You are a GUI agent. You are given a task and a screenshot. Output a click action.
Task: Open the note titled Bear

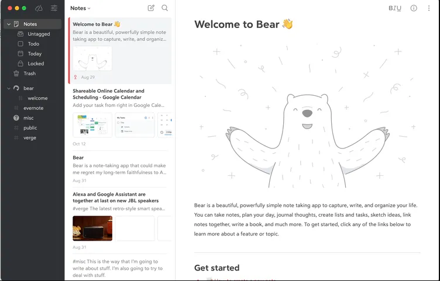tap(120, 169)
